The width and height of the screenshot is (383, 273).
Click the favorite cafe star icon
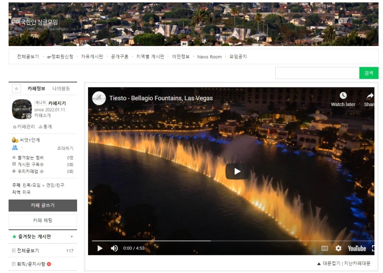tap(16, 89)
